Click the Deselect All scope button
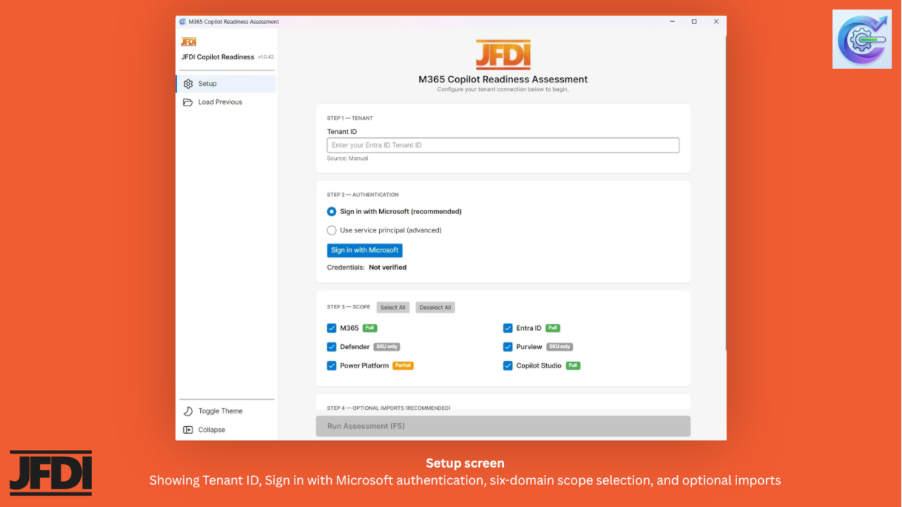902x507 pixels. point(435,308)
